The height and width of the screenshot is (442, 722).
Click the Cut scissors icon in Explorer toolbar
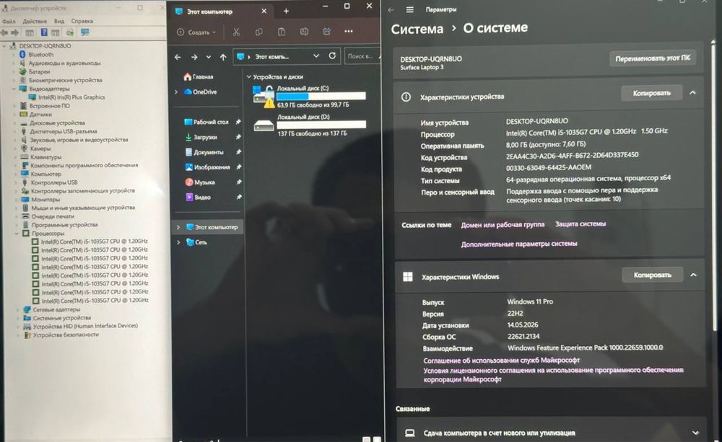[236, 32]
